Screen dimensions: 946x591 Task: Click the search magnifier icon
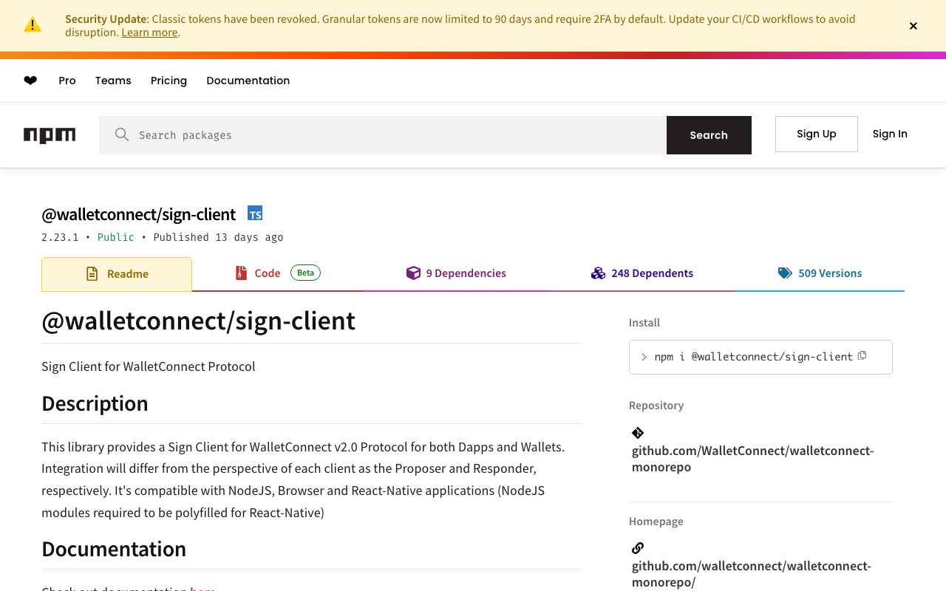(x=122, y=134)
